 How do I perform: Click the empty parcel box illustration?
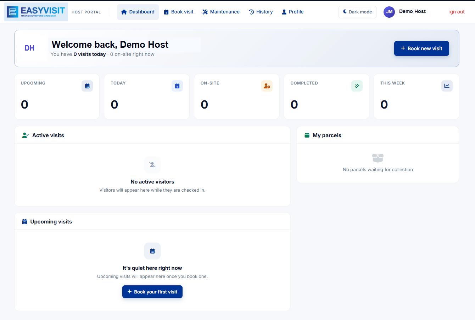pyautogui.click(x=378, y=158)
